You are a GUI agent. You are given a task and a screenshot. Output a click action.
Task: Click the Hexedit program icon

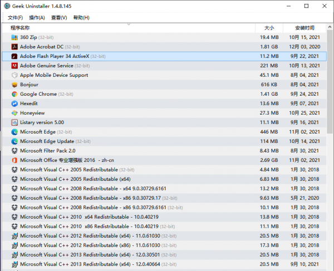pos(14,104)
